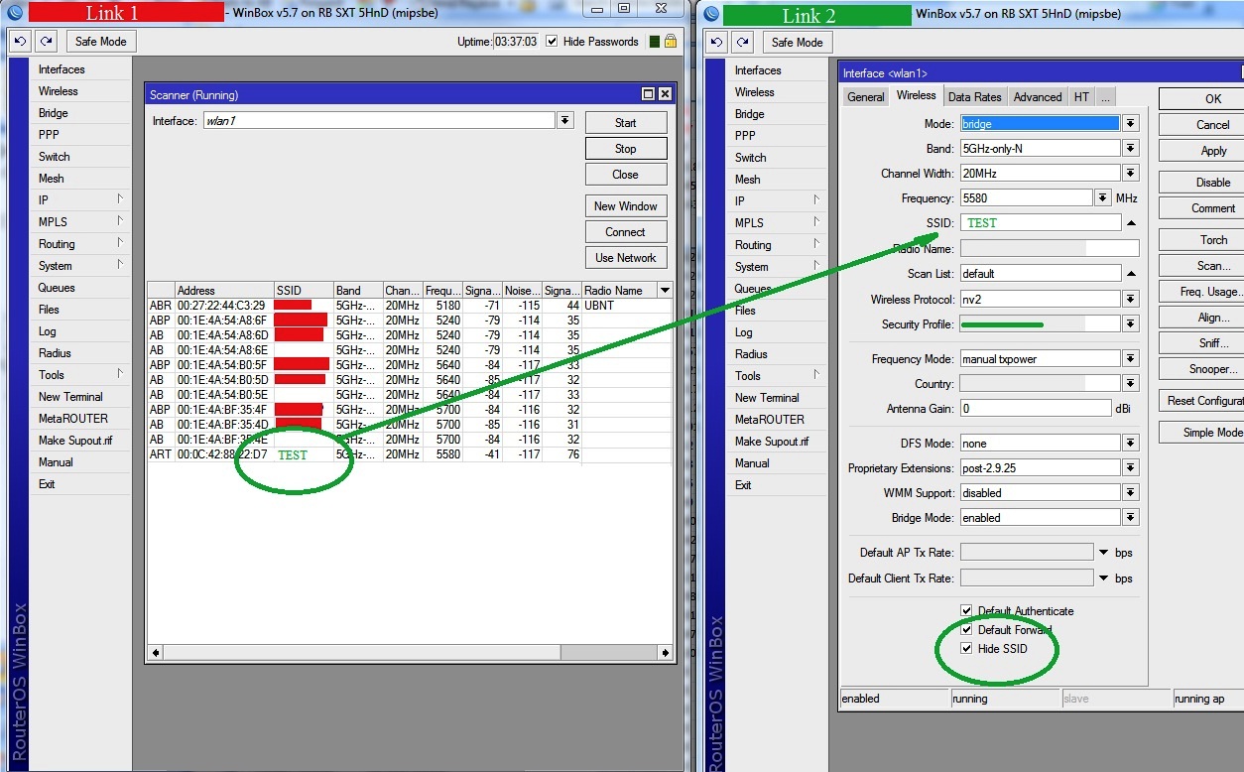1244x772 pixels.
Task: Click the Connect button in Scanner
Action: (625, 232)
